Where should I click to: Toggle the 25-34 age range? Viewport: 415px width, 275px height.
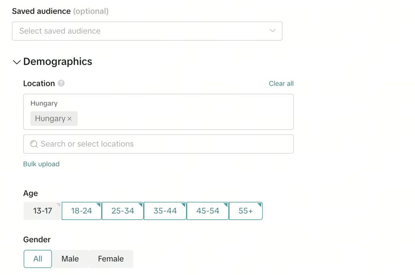click(123, 211)
